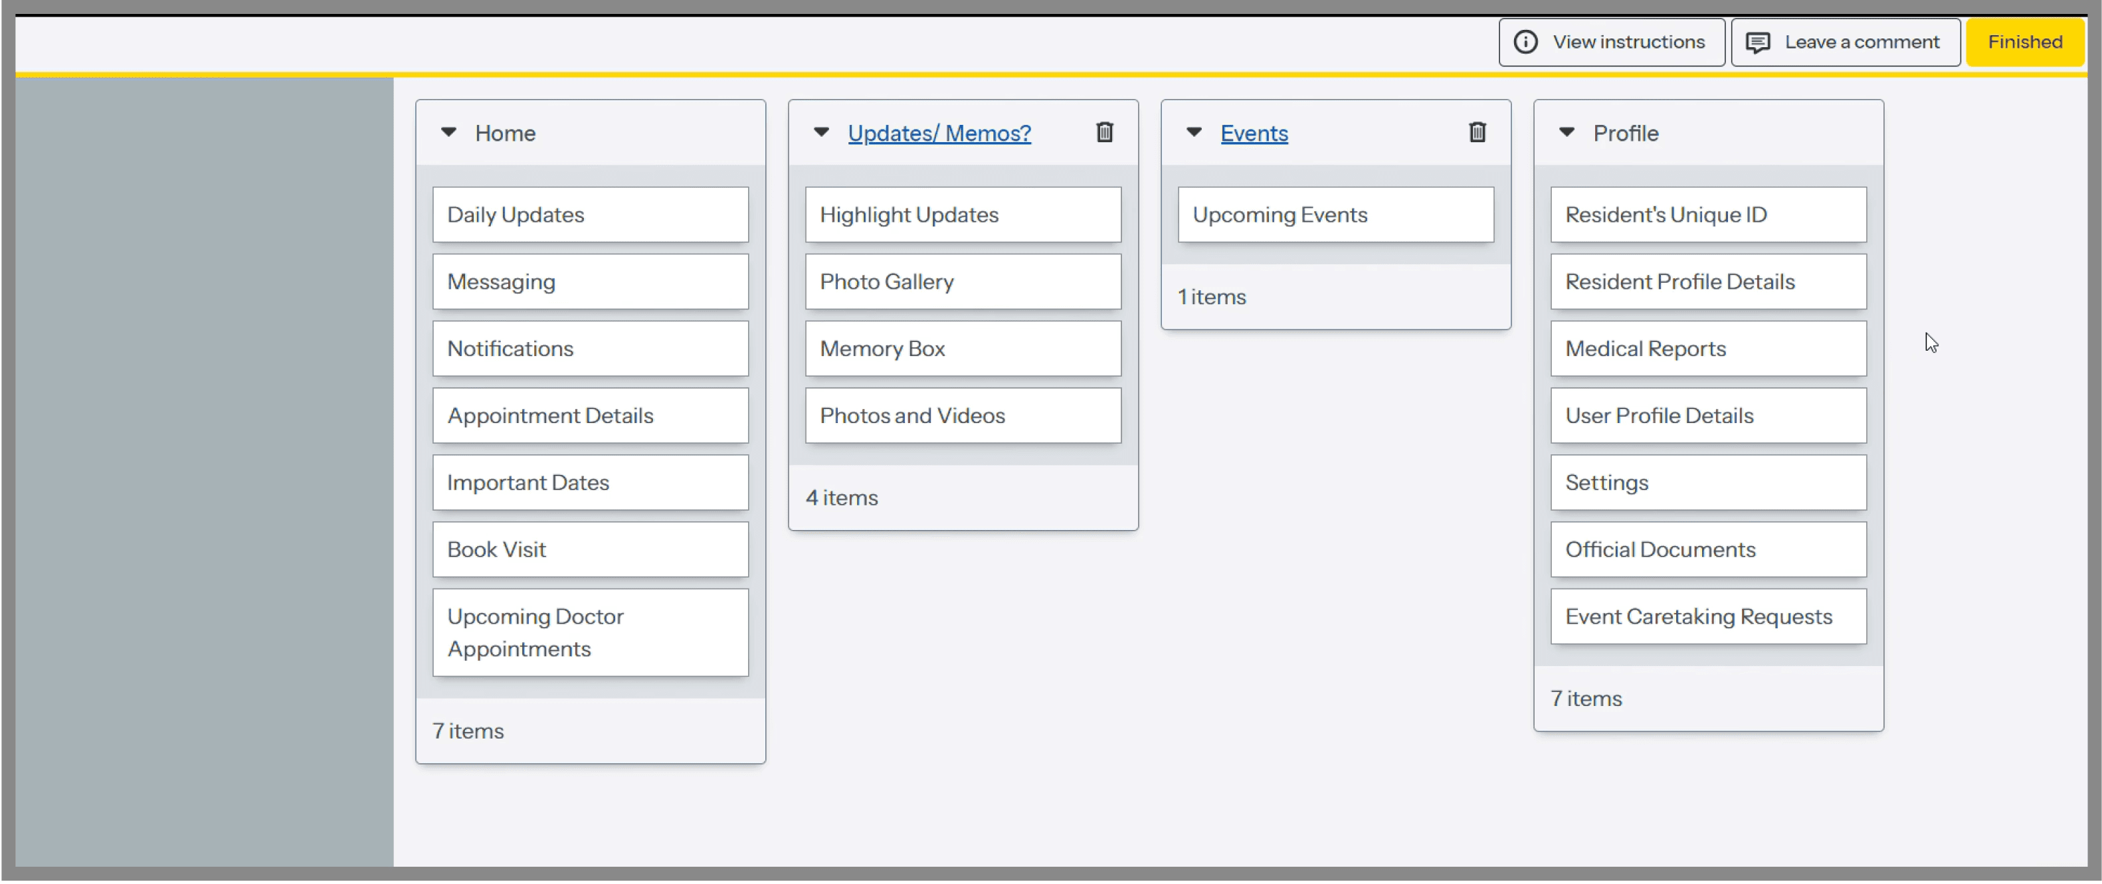
Task: Click speech bubble icon in Leave a comment
Action: pos(1757,43)
